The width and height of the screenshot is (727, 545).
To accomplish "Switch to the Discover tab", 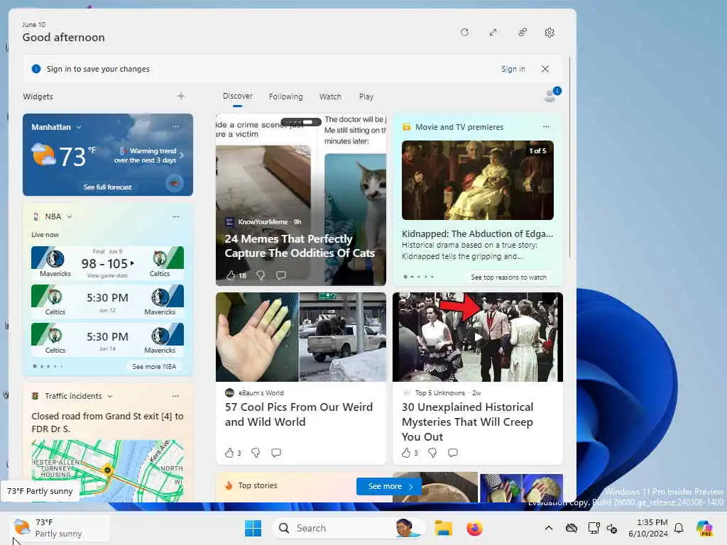I will [237, 96].
